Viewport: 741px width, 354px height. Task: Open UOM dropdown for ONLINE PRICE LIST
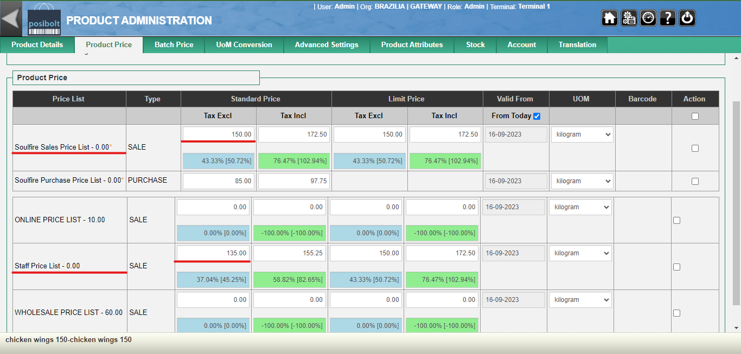[580, 207]
